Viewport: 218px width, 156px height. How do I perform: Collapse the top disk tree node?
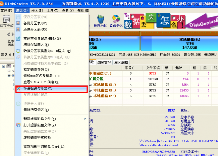(4, 66)
